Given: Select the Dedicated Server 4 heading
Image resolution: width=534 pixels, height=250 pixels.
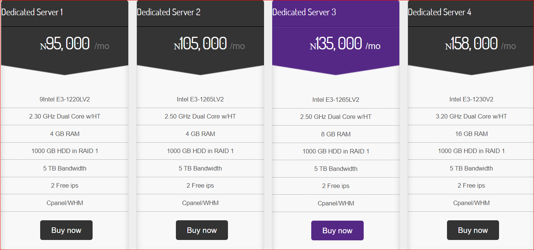Looking at the screenshot, I should click(x=440, y=12).
